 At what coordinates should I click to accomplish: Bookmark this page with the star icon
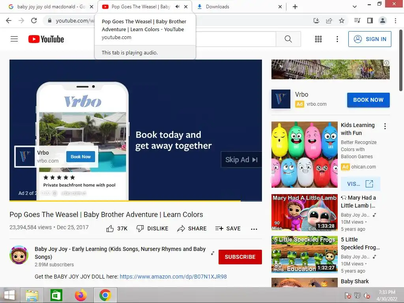(x=342, y=21)
